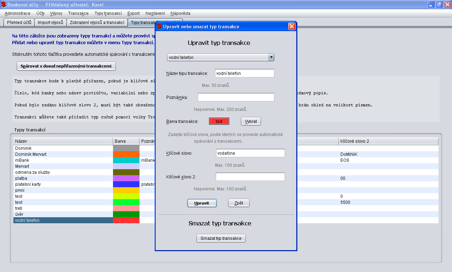
Task: Open the vodní telefon transaction type dropdown
Action: coord(221,57)
